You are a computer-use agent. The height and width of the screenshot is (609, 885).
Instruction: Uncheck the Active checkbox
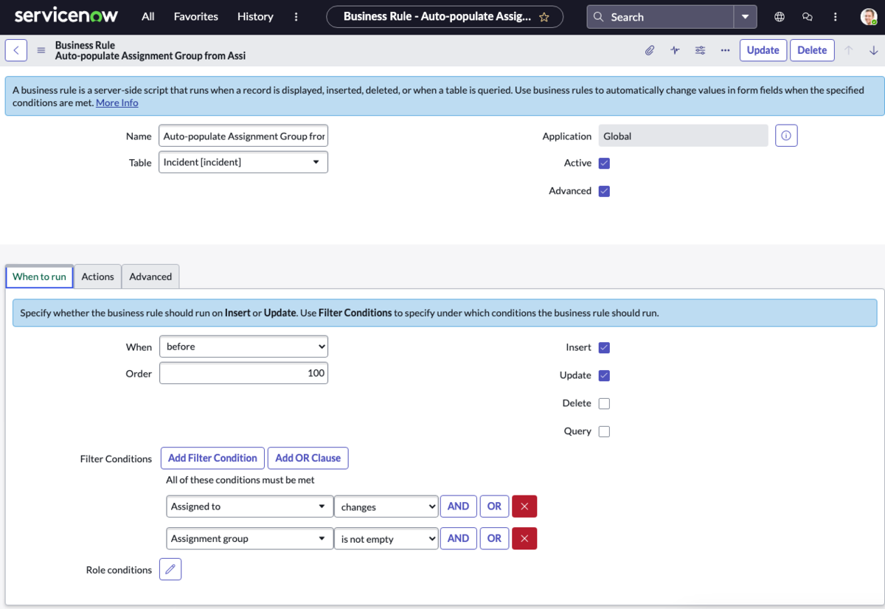click(604, 163)
